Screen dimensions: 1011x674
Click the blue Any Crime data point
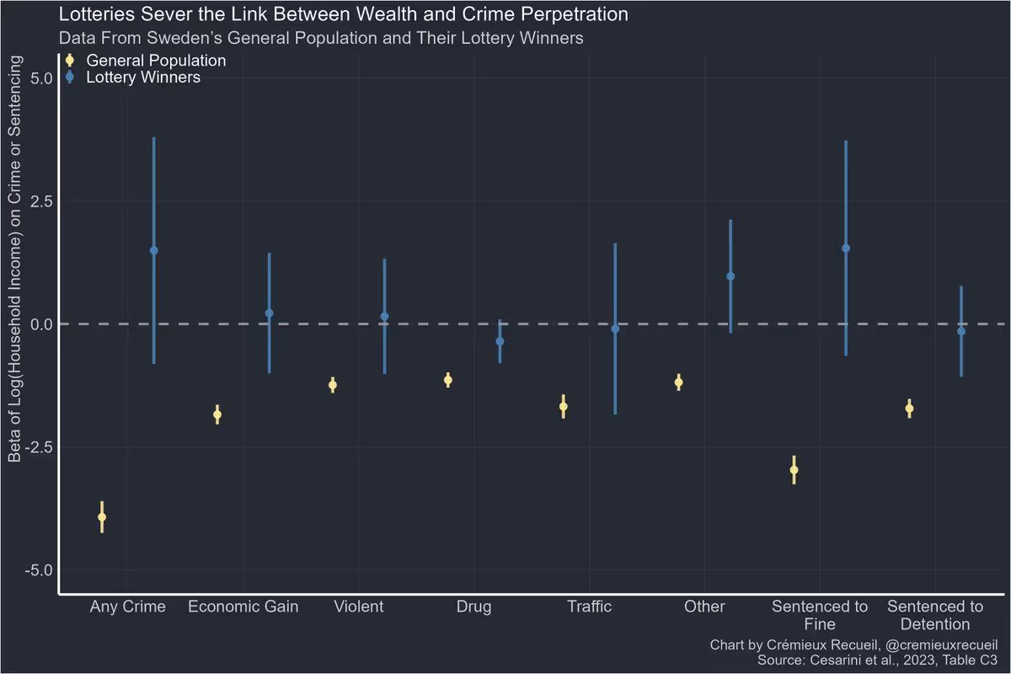(x=154, y=250)
